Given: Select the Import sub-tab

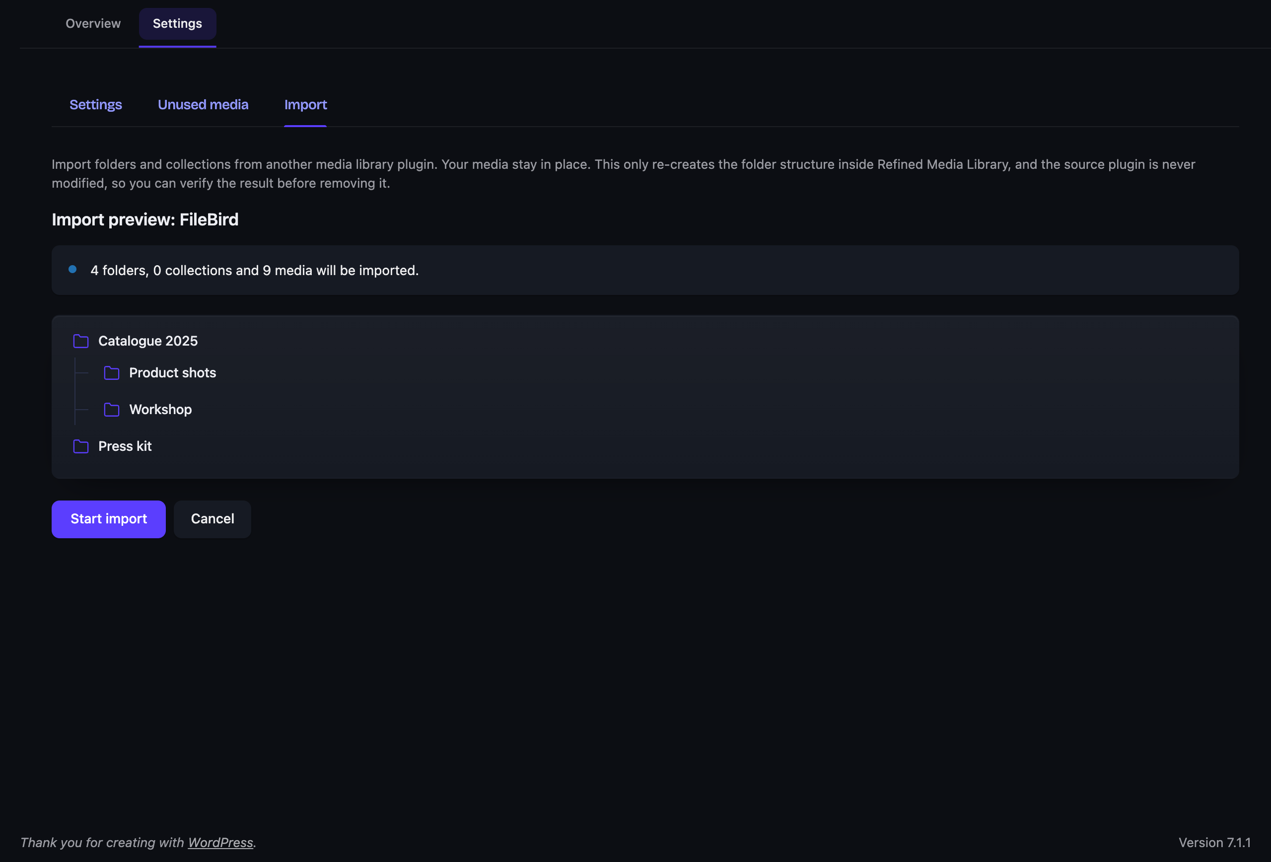Looking at the screenshot, I should pyautogui.click(x=306, y=104).
